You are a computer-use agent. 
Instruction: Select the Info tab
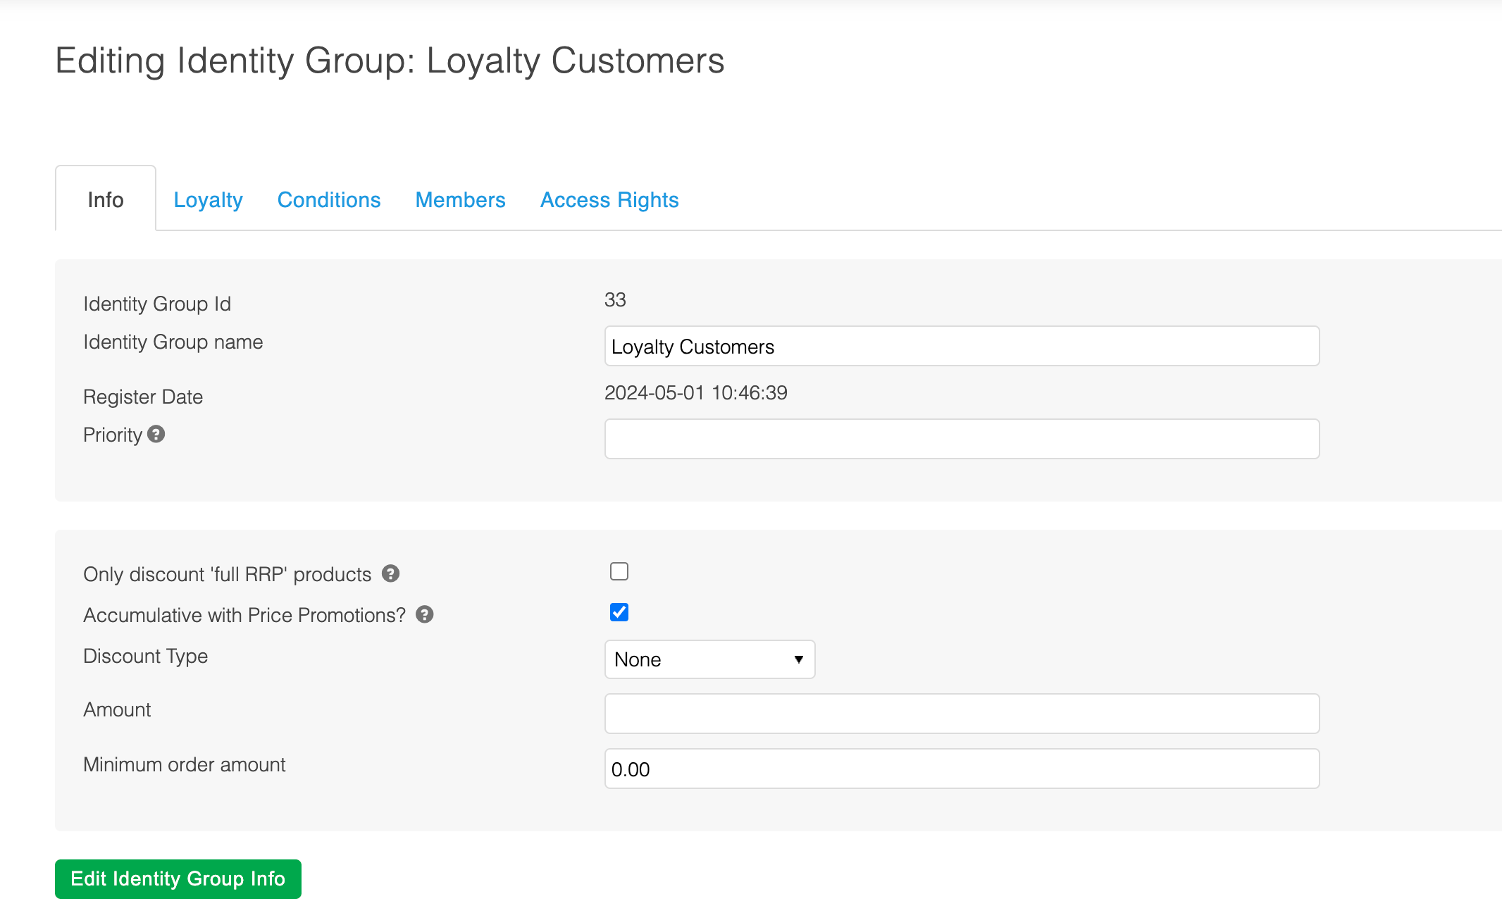click(x=106, y=200)
